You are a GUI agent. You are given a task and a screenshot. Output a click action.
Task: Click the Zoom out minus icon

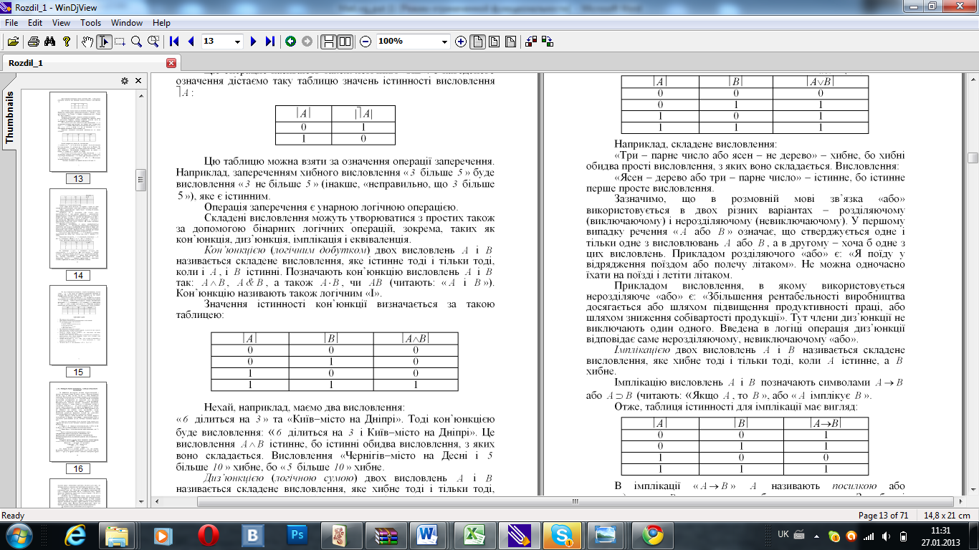click(x=366, y=42)
